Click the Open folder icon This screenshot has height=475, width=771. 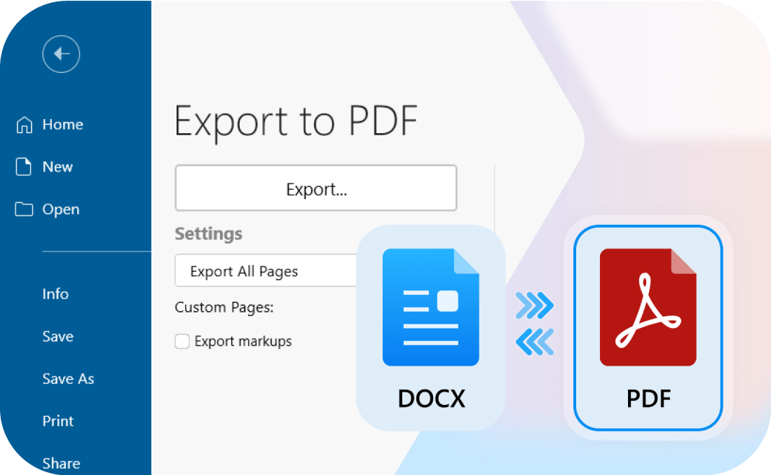[25, 209]
